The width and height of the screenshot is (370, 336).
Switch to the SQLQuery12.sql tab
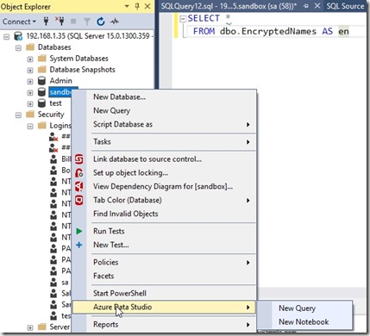[x=229, y=6]
